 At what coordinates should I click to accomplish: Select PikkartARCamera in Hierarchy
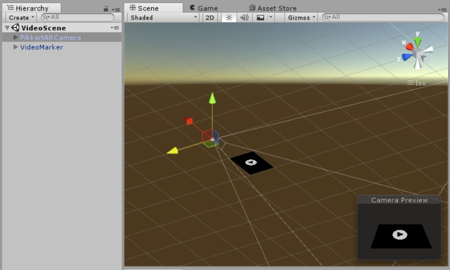click(51, 38)
